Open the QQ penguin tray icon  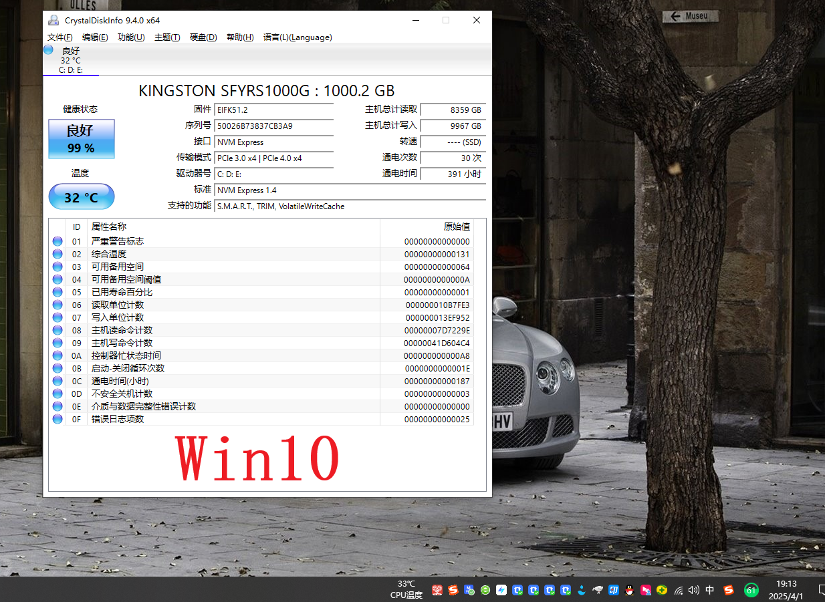pos(629,590)
